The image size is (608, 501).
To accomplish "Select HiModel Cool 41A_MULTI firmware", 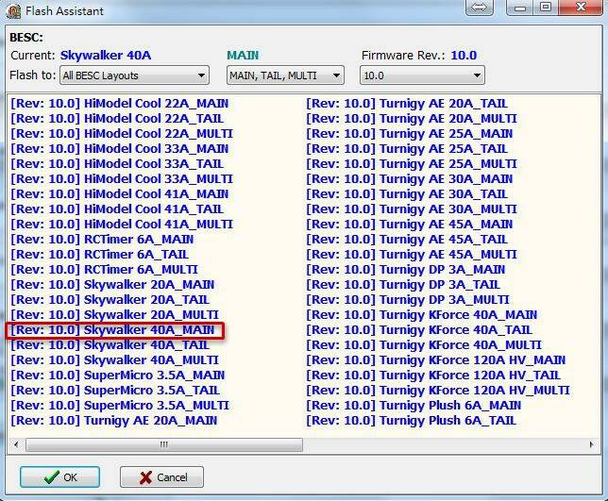I will tap(122, 225).
